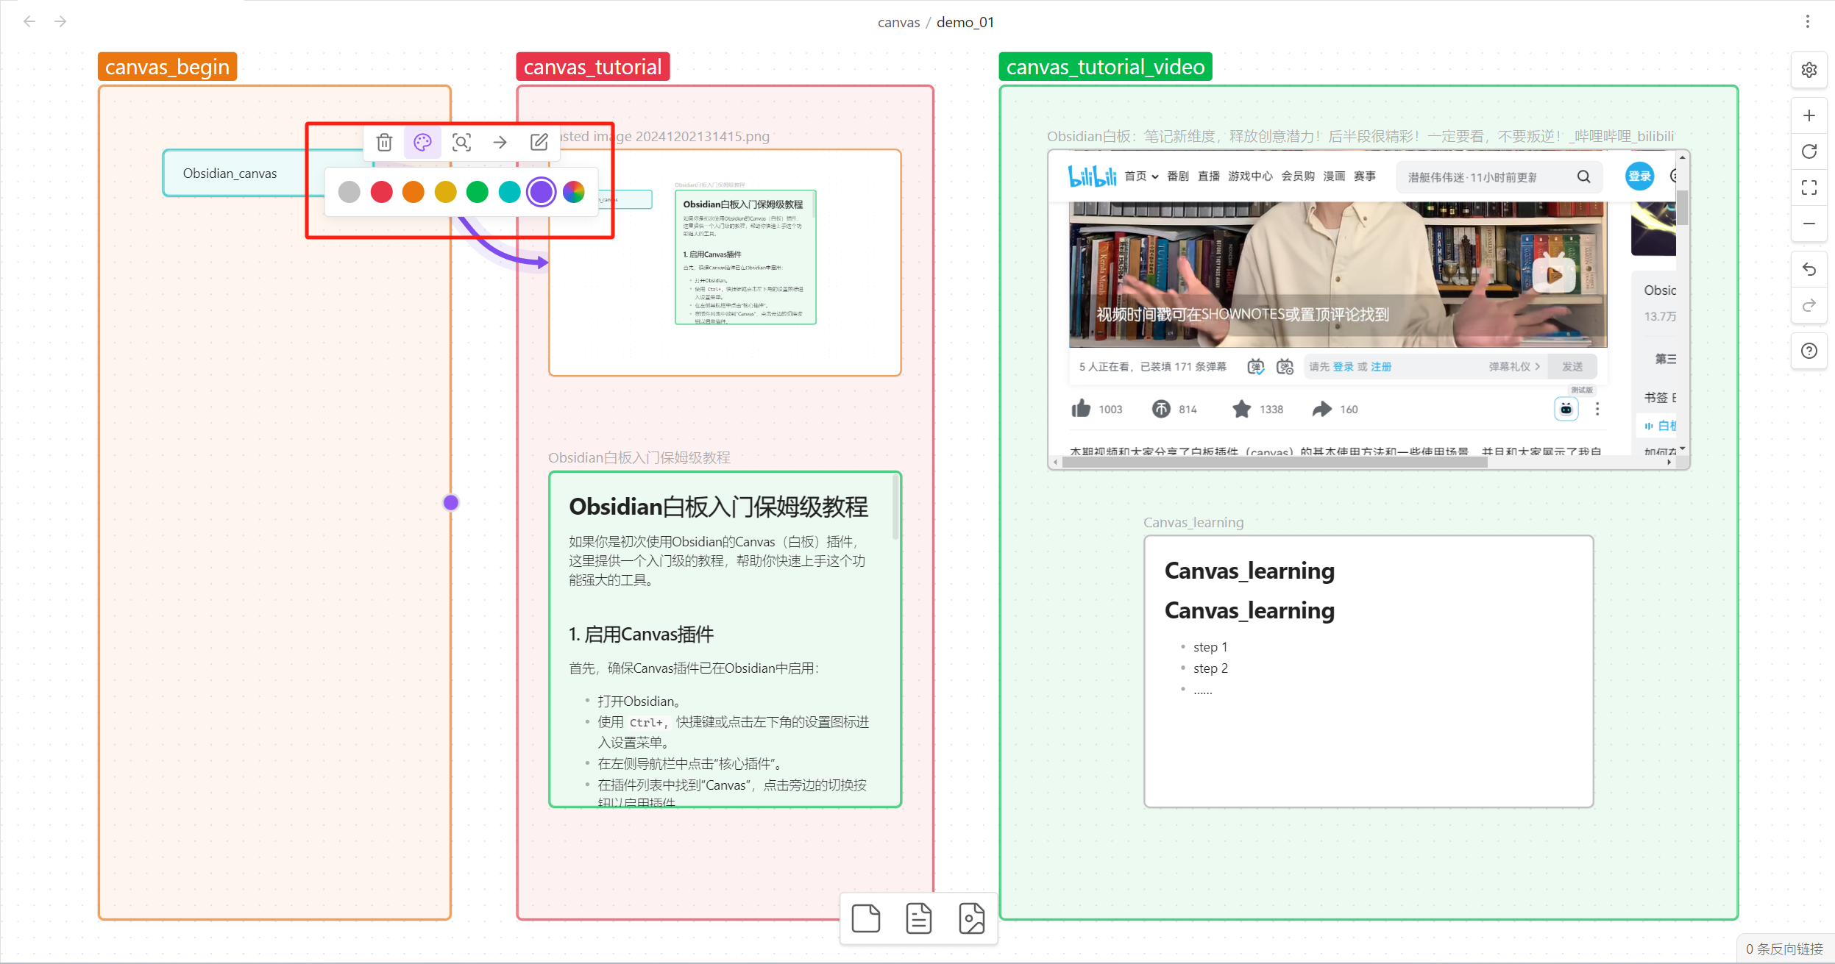Click the arrow line direction icon
Screen dimensions: 1835x964
pyautogui.click(x=500, y=142)
